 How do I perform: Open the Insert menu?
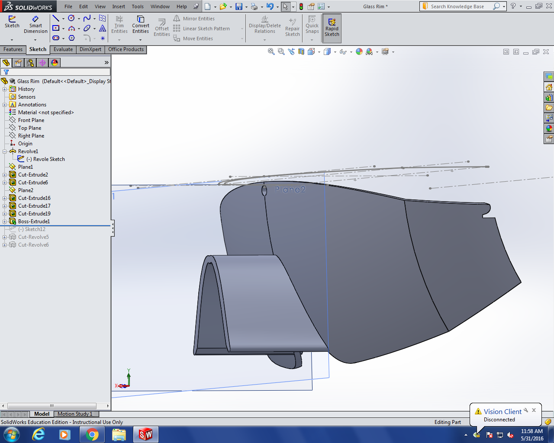[119, 6]
